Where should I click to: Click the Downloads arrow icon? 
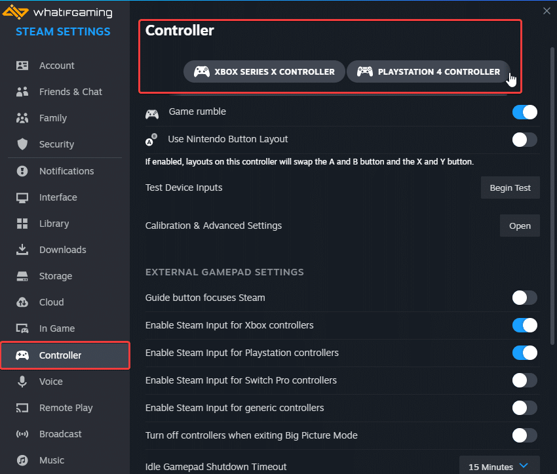pyautogui.click(x=22, y=250)
